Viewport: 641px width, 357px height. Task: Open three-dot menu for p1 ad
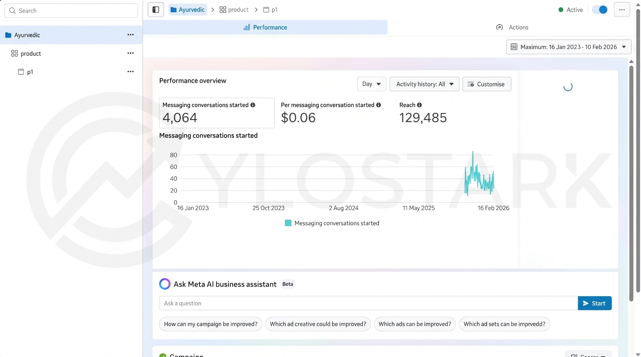tap(131, 72)
